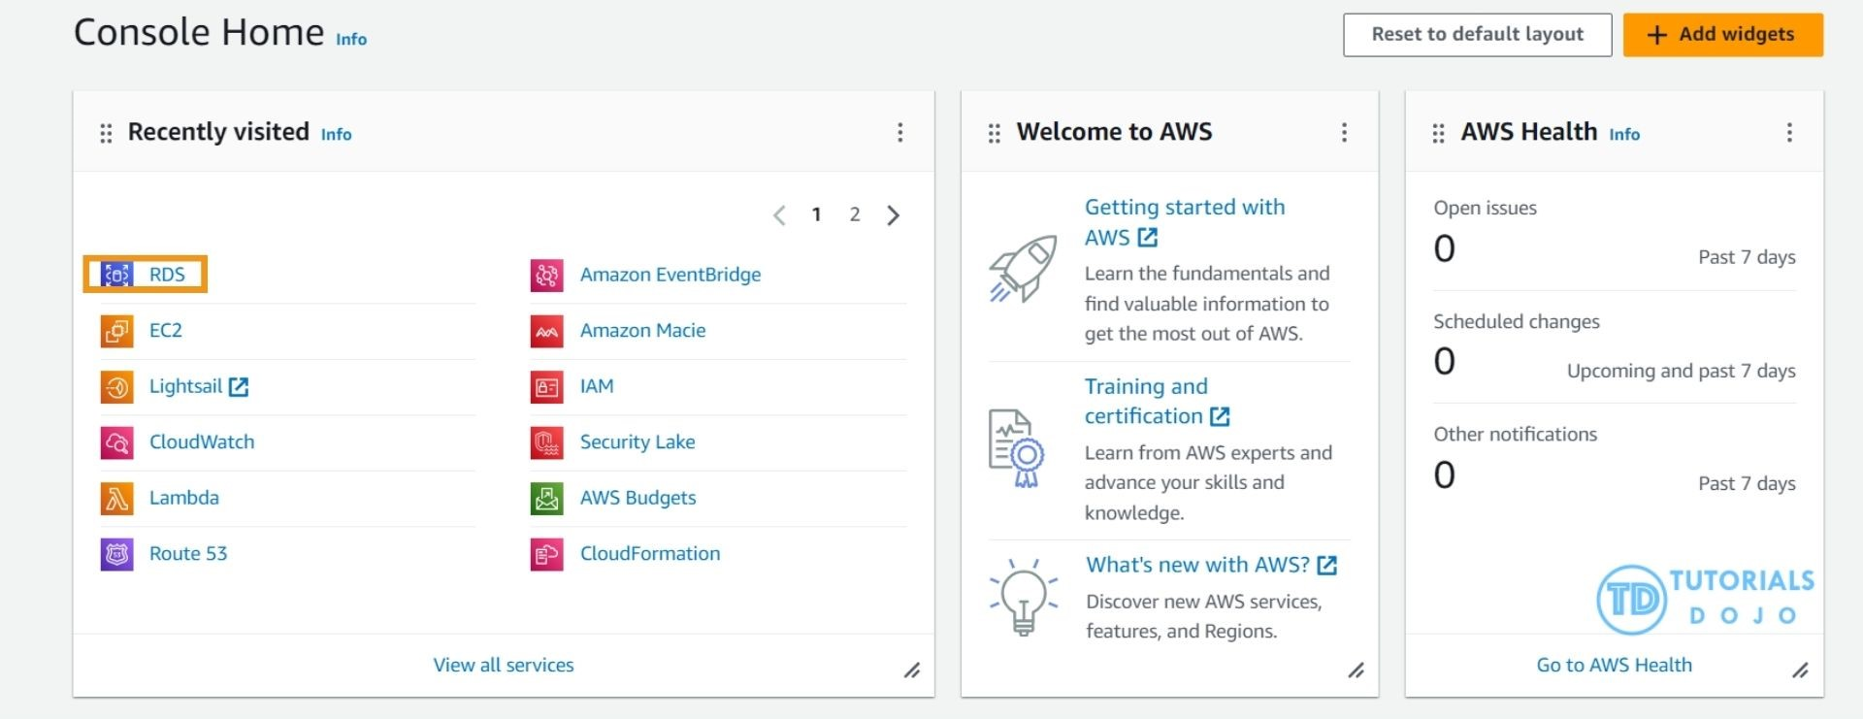Go to page 2 of recently visited
The image size is (1863, 719).
click(x=854, y=214)
